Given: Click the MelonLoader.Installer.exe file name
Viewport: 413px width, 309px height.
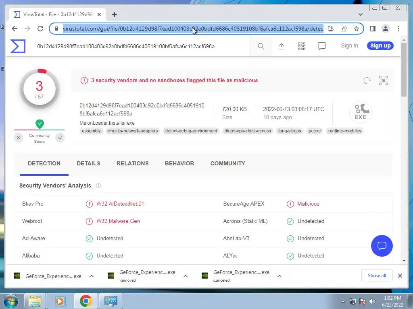Looking at the screenshot, I should click(107, 123).
